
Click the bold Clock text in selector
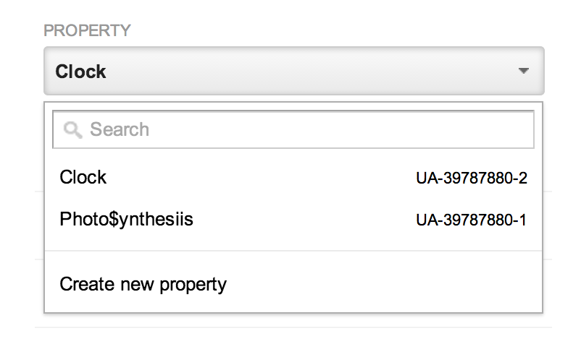click(81, 72)
